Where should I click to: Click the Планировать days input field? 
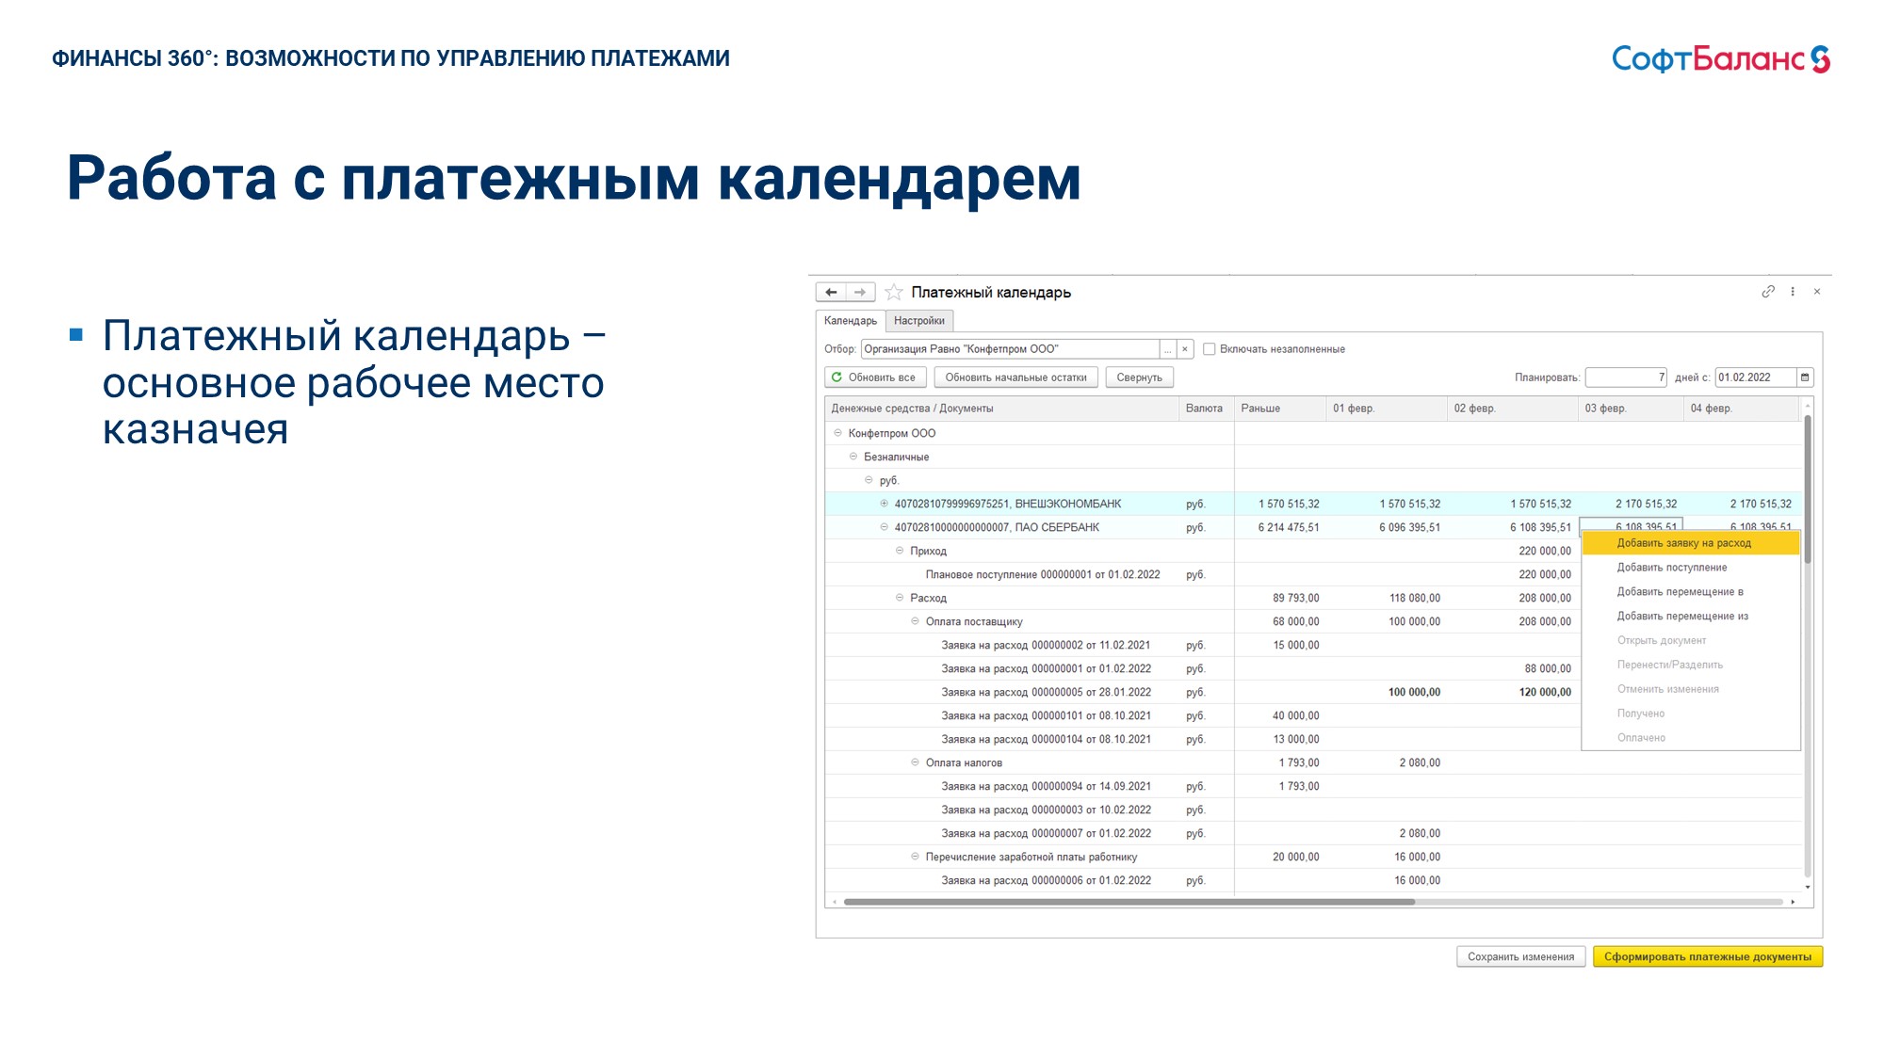click(1626, 377)
